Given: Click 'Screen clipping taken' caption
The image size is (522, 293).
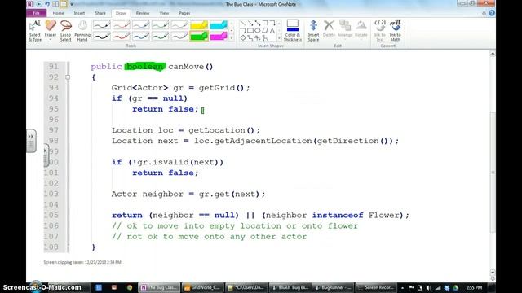Looking at the screenshot, I should coord(82,262).
